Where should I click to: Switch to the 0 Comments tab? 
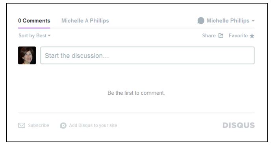[34, 20]
